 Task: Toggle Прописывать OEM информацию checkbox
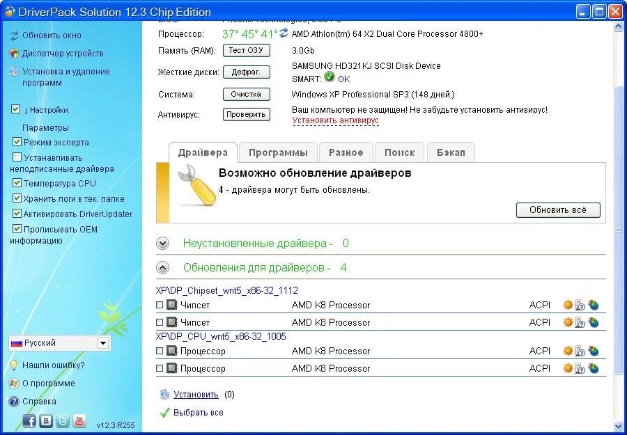(x=17, y=228)
